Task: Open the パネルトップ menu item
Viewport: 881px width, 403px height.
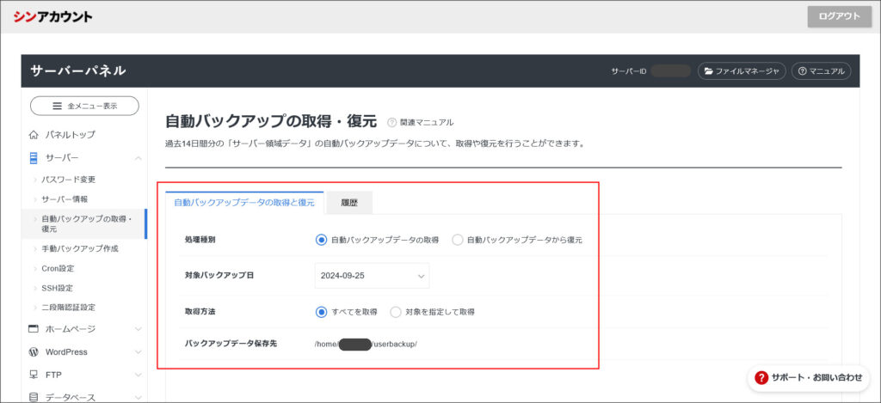Action: pyautogui.click(x=71, y=135)
